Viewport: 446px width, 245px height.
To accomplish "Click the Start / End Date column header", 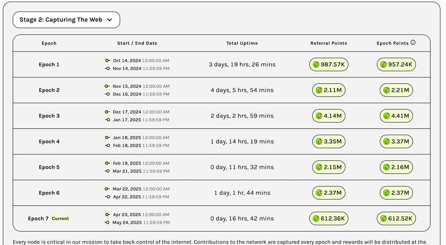I will click(137, 43).
